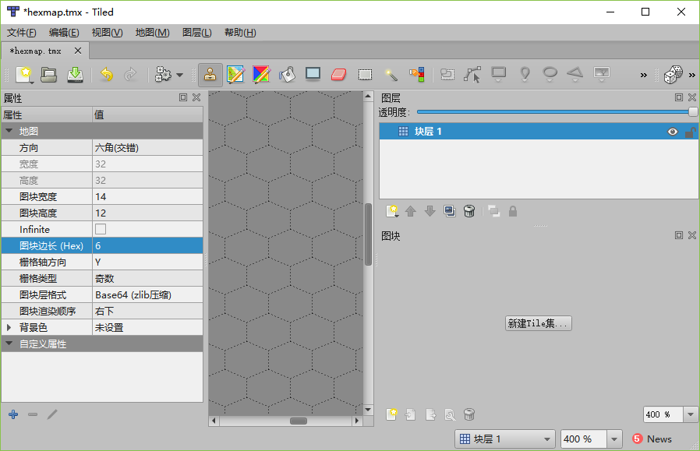The height and width of the screenshot is (451, 700).
Task: Select the 图块宽度 value 14
Action: (147, 197)
